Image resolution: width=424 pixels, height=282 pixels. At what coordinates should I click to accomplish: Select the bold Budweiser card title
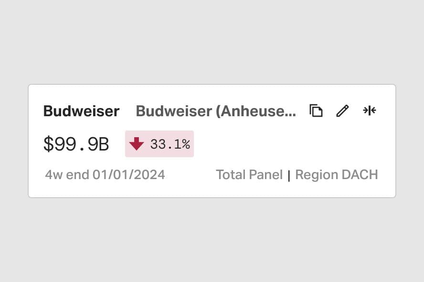tap(81, 111)
